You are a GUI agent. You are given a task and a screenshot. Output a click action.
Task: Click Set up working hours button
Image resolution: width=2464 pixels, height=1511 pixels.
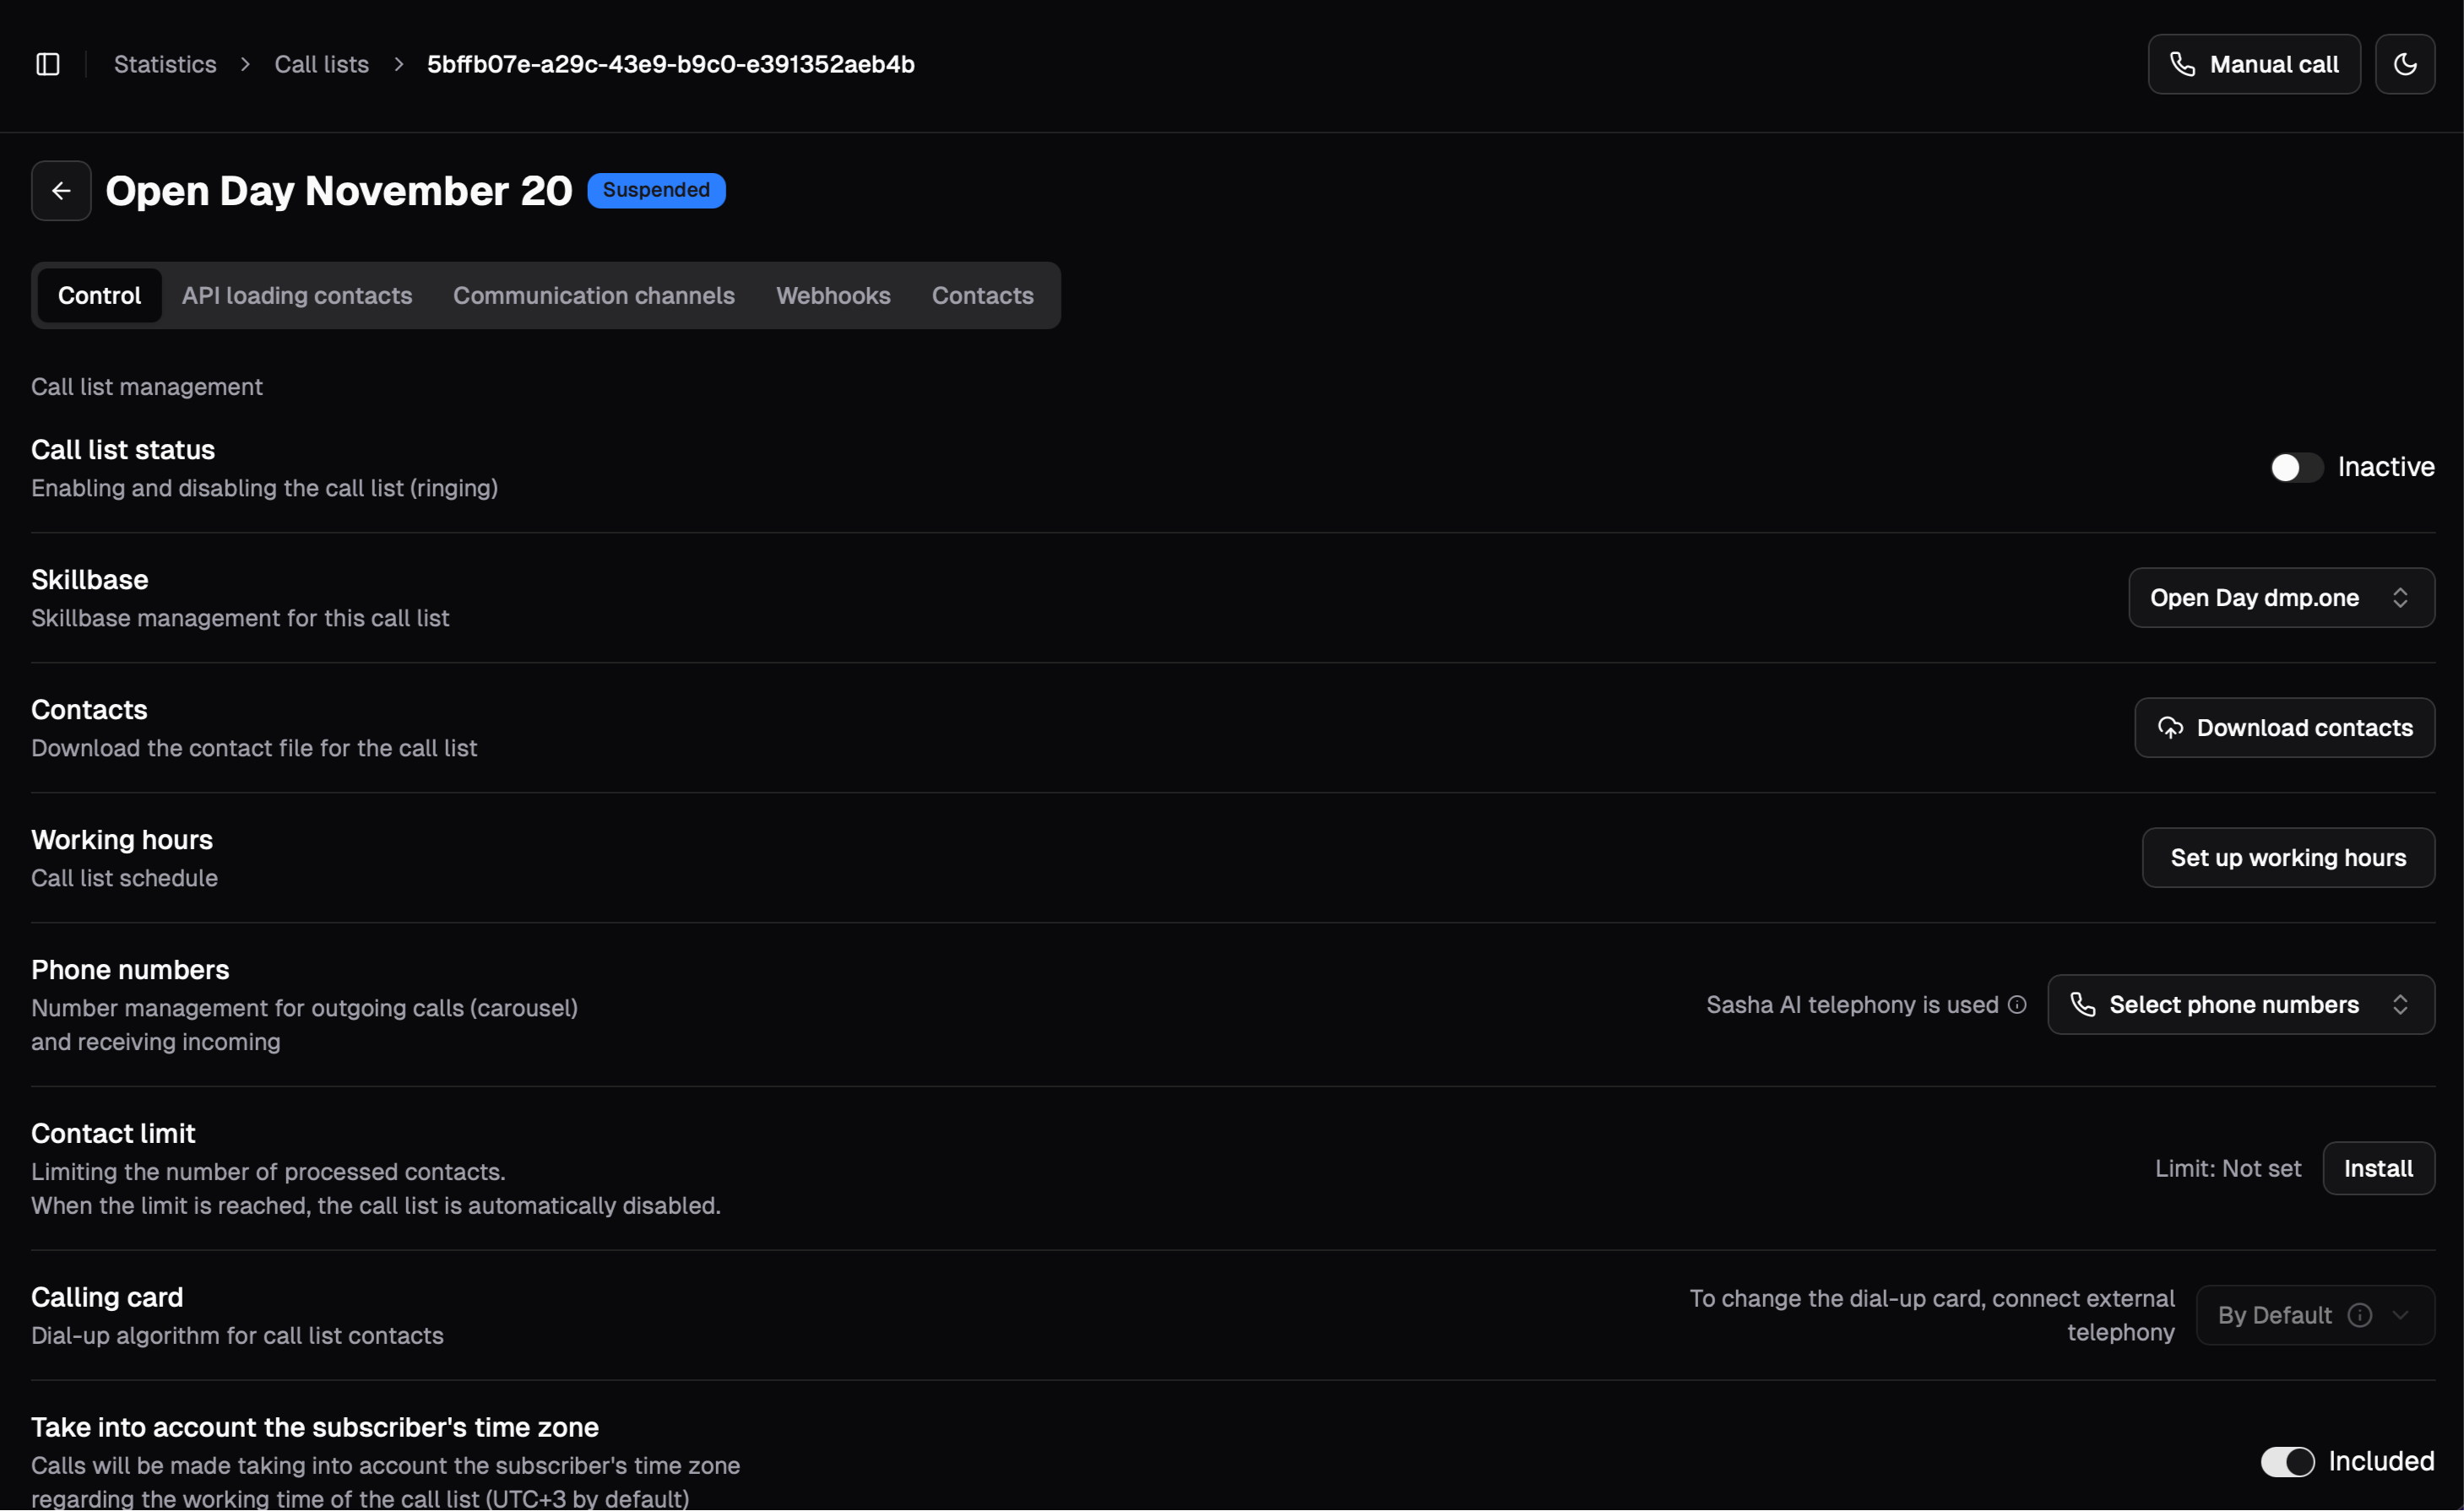2288,858
